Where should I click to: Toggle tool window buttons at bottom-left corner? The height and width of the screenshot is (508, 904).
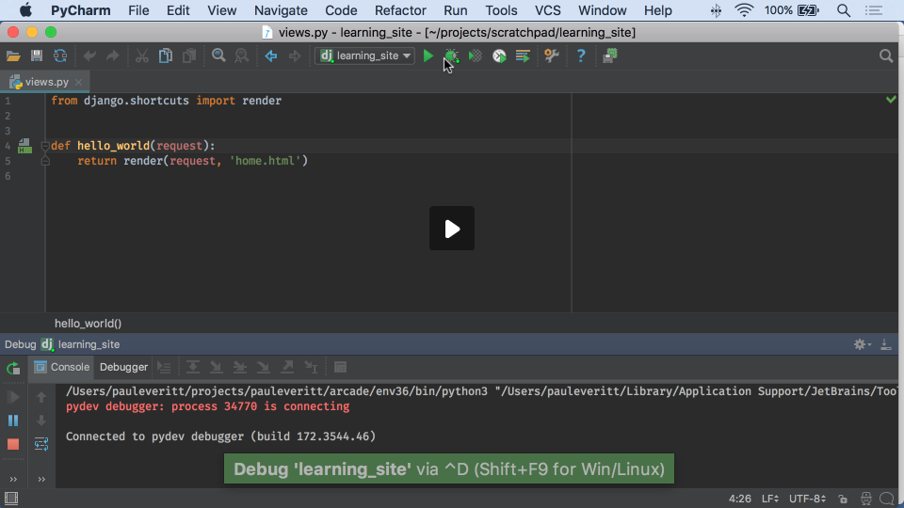click(x=11, y=499)
